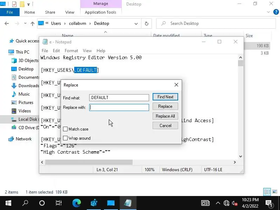
Task: Expand the address bar history dropdown
Action: pos(136,23)
